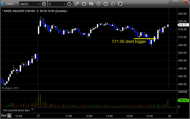190x119 pixels.
Task: Click the link windows icon
Action: pyautogui.click(x=113, y=4)
